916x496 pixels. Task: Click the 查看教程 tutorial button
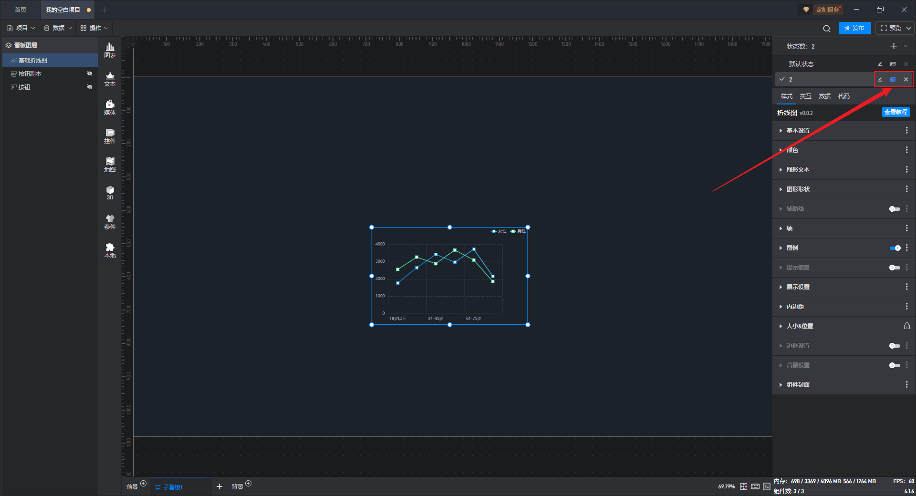pyautogui.click(x=895, y=112)
